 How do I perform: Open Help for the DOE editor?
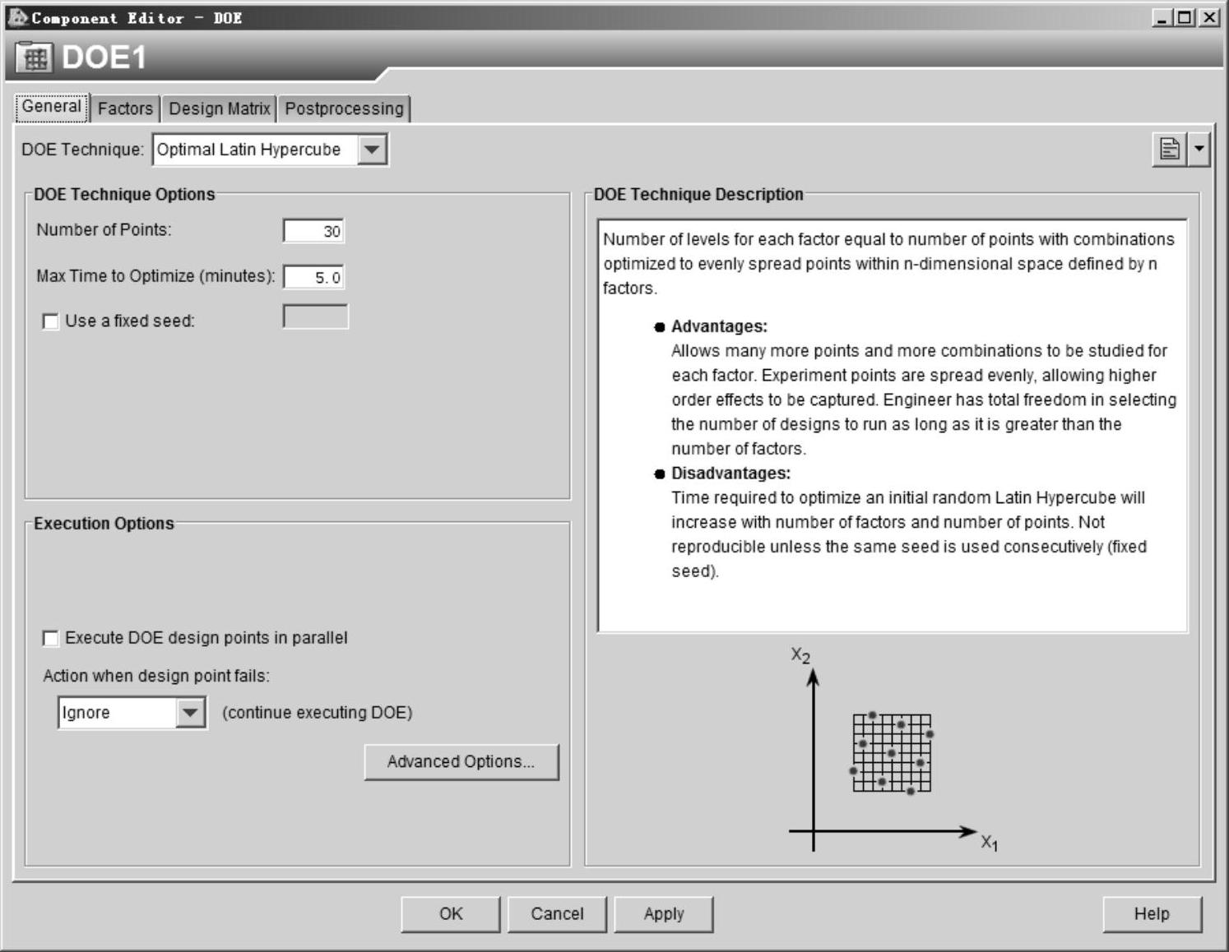pos(1152,914)
